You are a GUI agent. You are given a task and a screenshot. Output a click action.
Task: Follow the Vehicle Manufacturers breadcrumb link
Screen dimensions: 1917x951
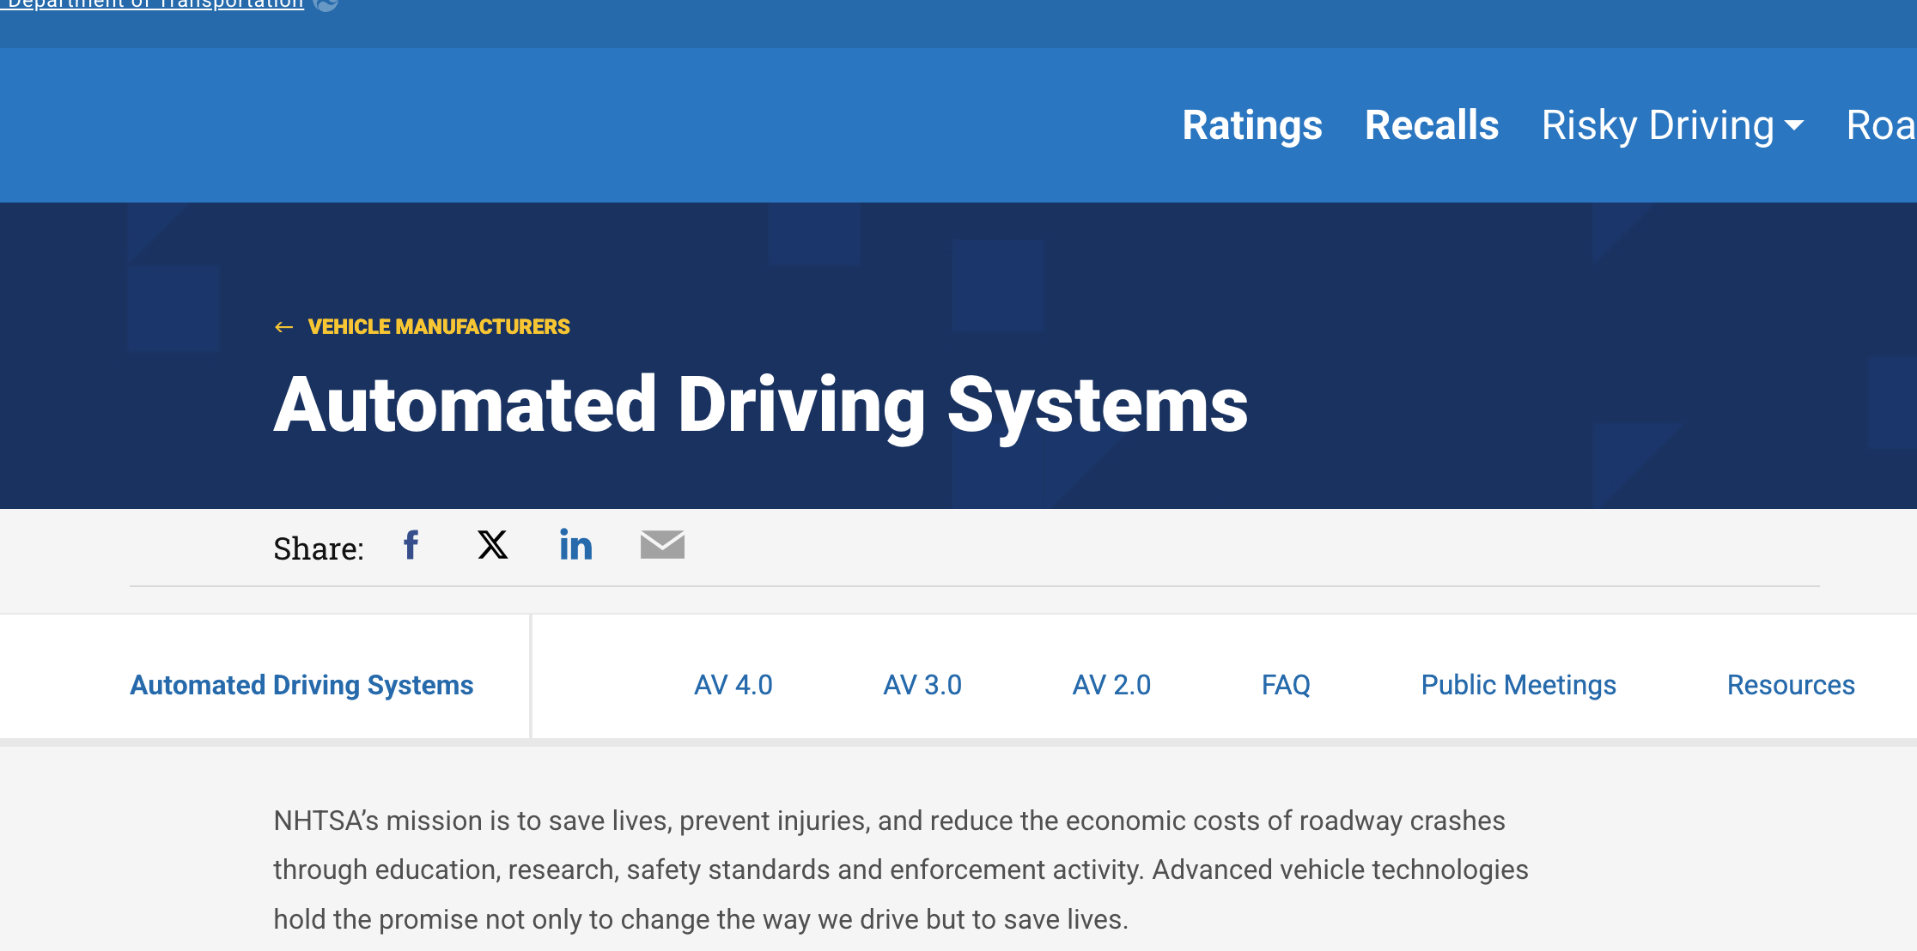pyautogui.click(x=439, y=327)
